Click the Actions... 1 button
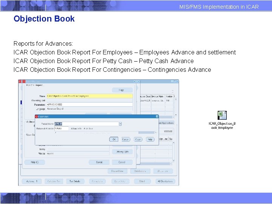The image size is (272, 204). coord(32,181)
